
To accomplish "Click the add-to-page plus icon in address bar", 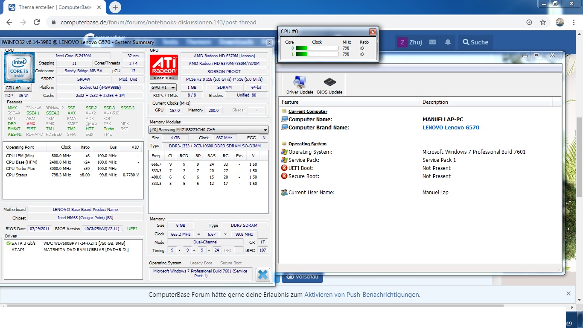I will coord(529,22).
